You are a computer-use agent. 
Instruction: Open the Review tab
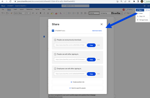(37, 9)
